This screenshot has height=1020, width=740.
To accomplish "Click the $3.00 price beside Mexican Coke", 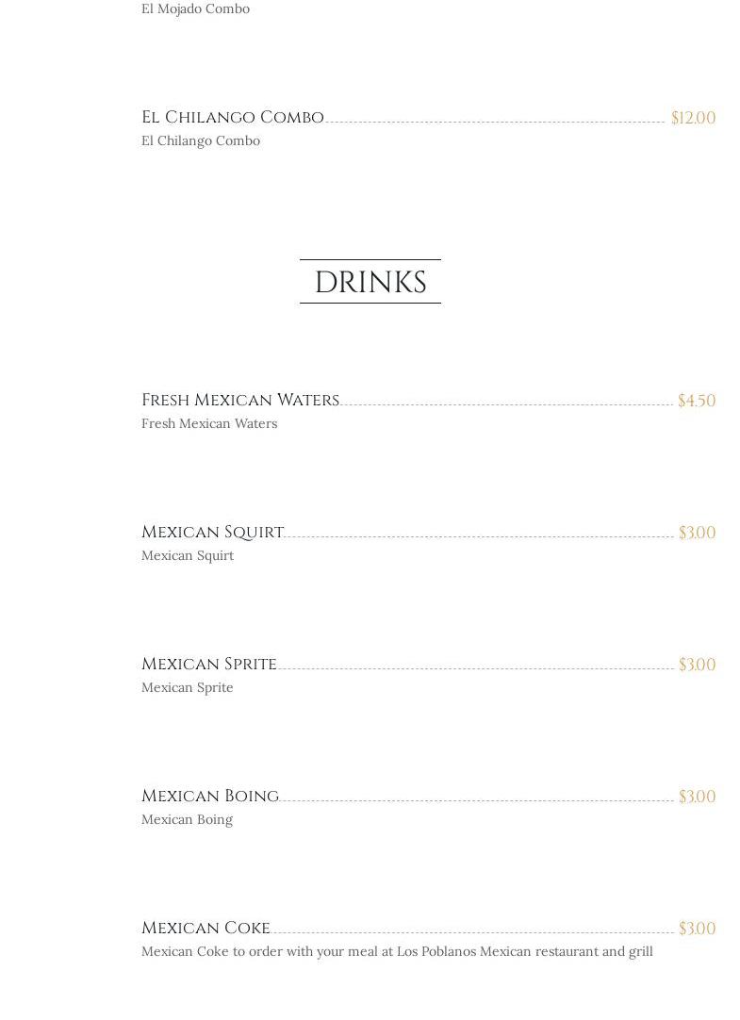I will pos(697,929).
